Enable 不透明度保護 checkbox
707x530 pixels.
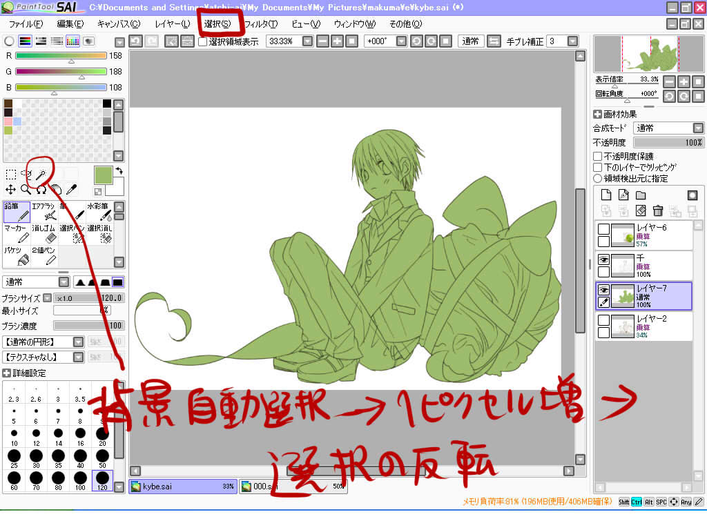[x=597, y=157]
